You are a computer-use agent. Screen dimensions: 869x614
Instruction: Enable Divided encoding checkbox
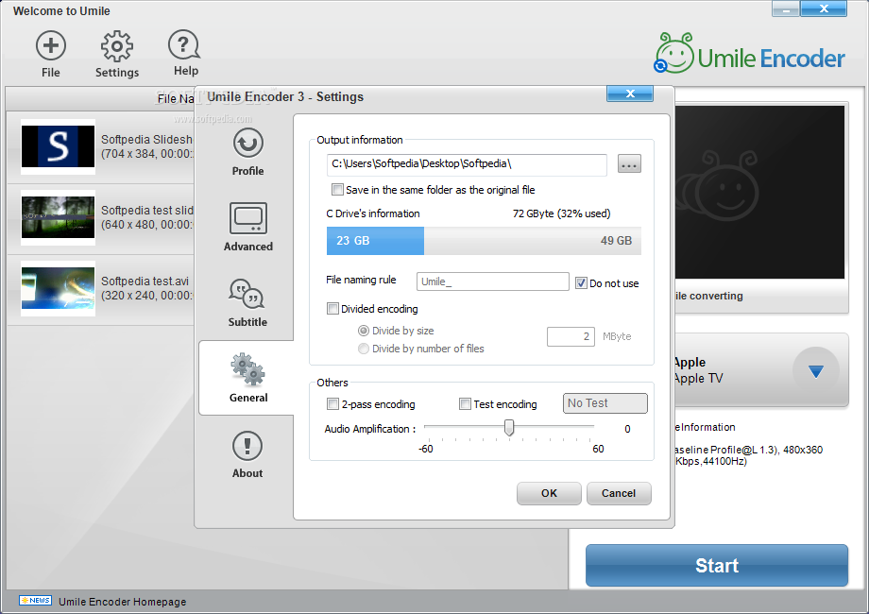pyautogui.click(x=333, y=309)
